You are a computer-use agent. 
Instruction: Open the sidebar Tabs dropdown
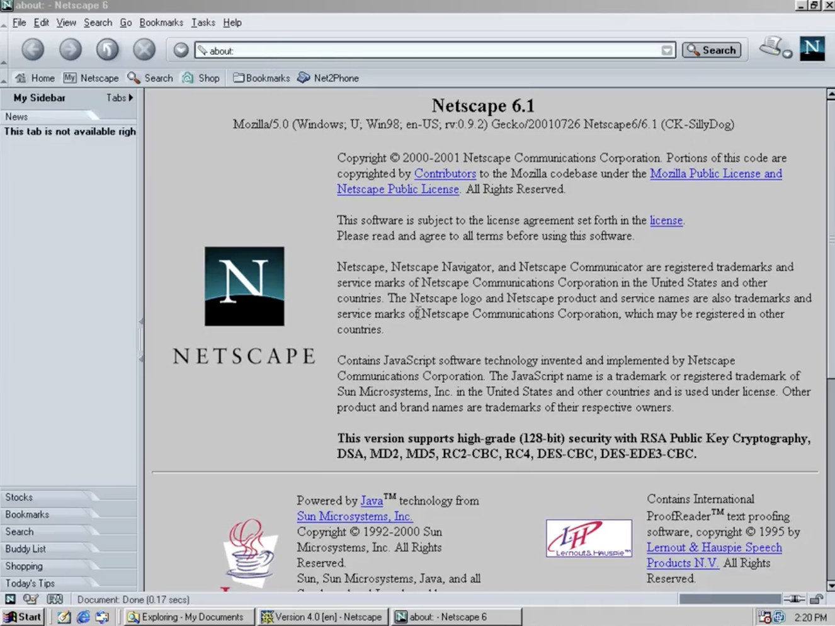coord(120,98)
